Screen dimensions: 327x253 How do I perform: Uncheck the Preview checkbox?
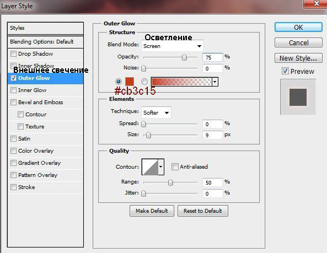(285, 71)
